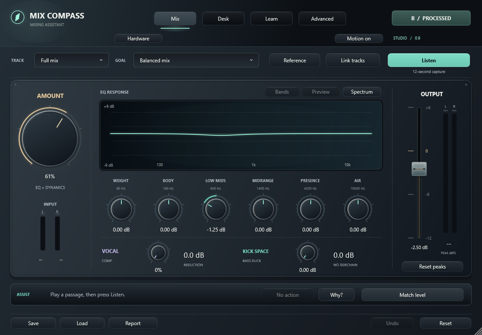Go to the Advanced tab
This screenshot has width=482, height=335.
[322, 19]
